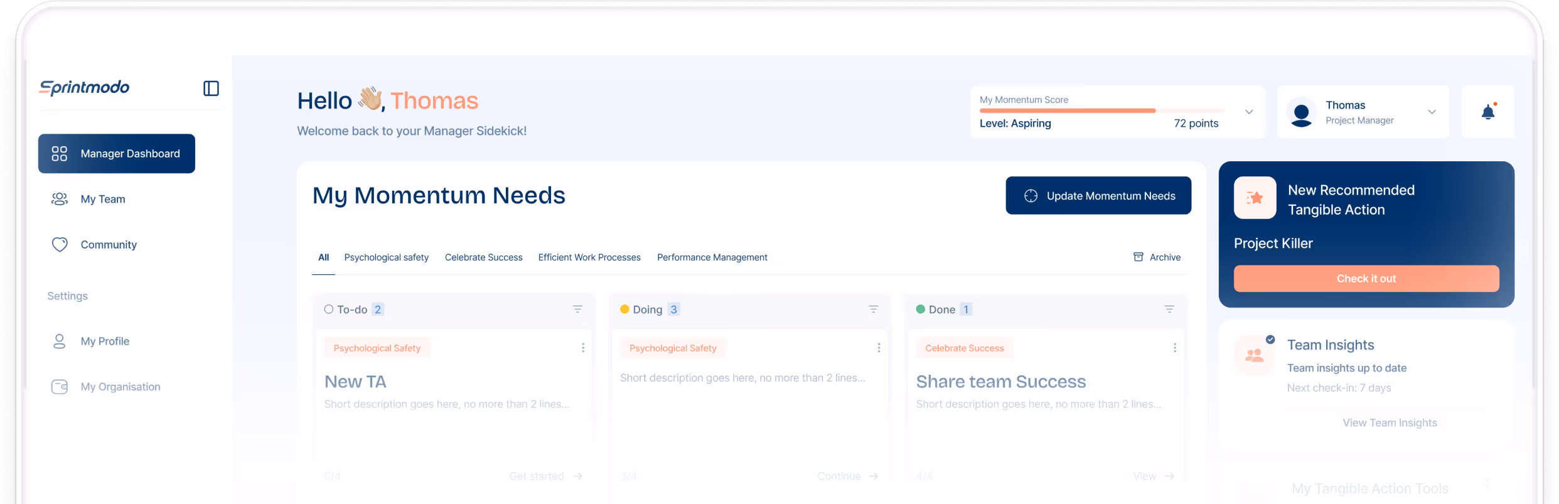1559x504 pixels.
Task: Go to Community in the sidebar
Action: [x=109, y=245]
